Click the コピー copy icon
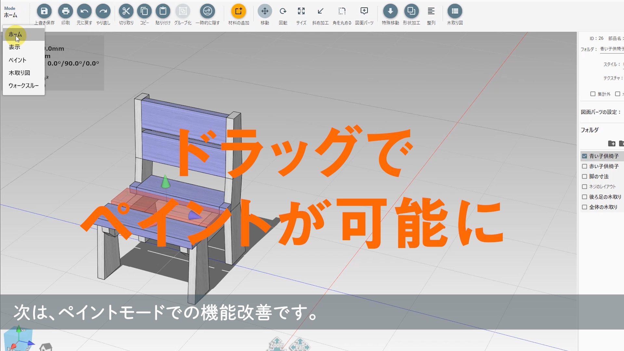The image size is (624, 351). [144, 11]
